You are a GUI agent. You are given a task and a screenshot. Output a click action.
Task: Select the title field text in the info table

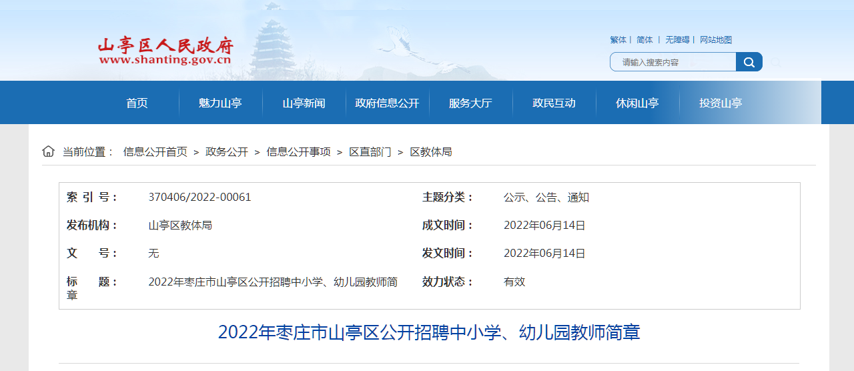273,282
